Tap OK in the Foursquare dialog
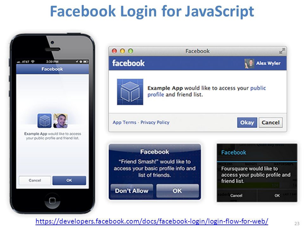The image size is (304, 228). (x=277, y=195)
